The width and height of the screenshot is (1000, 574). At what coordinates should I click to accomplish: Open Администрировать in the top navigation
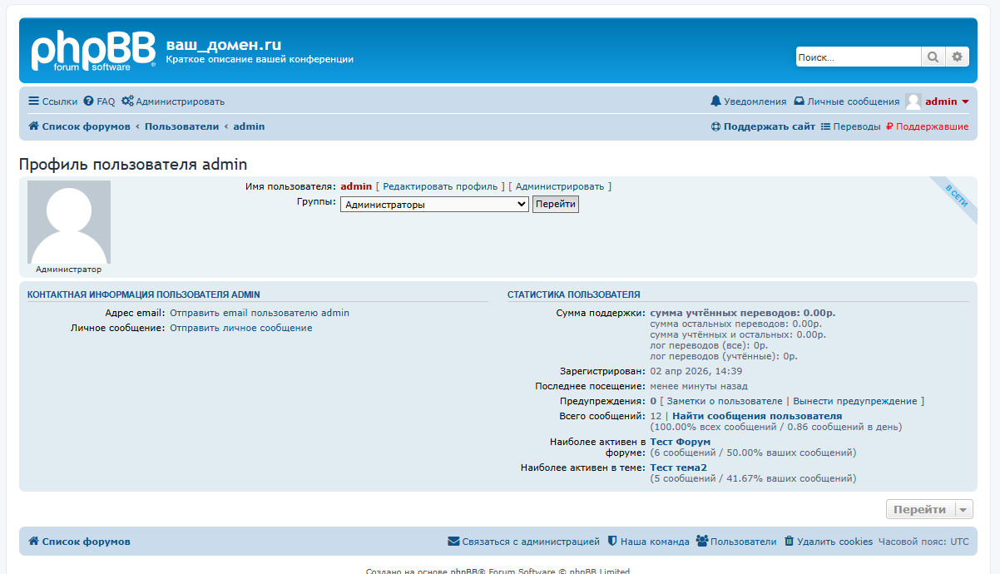[173, 101]
